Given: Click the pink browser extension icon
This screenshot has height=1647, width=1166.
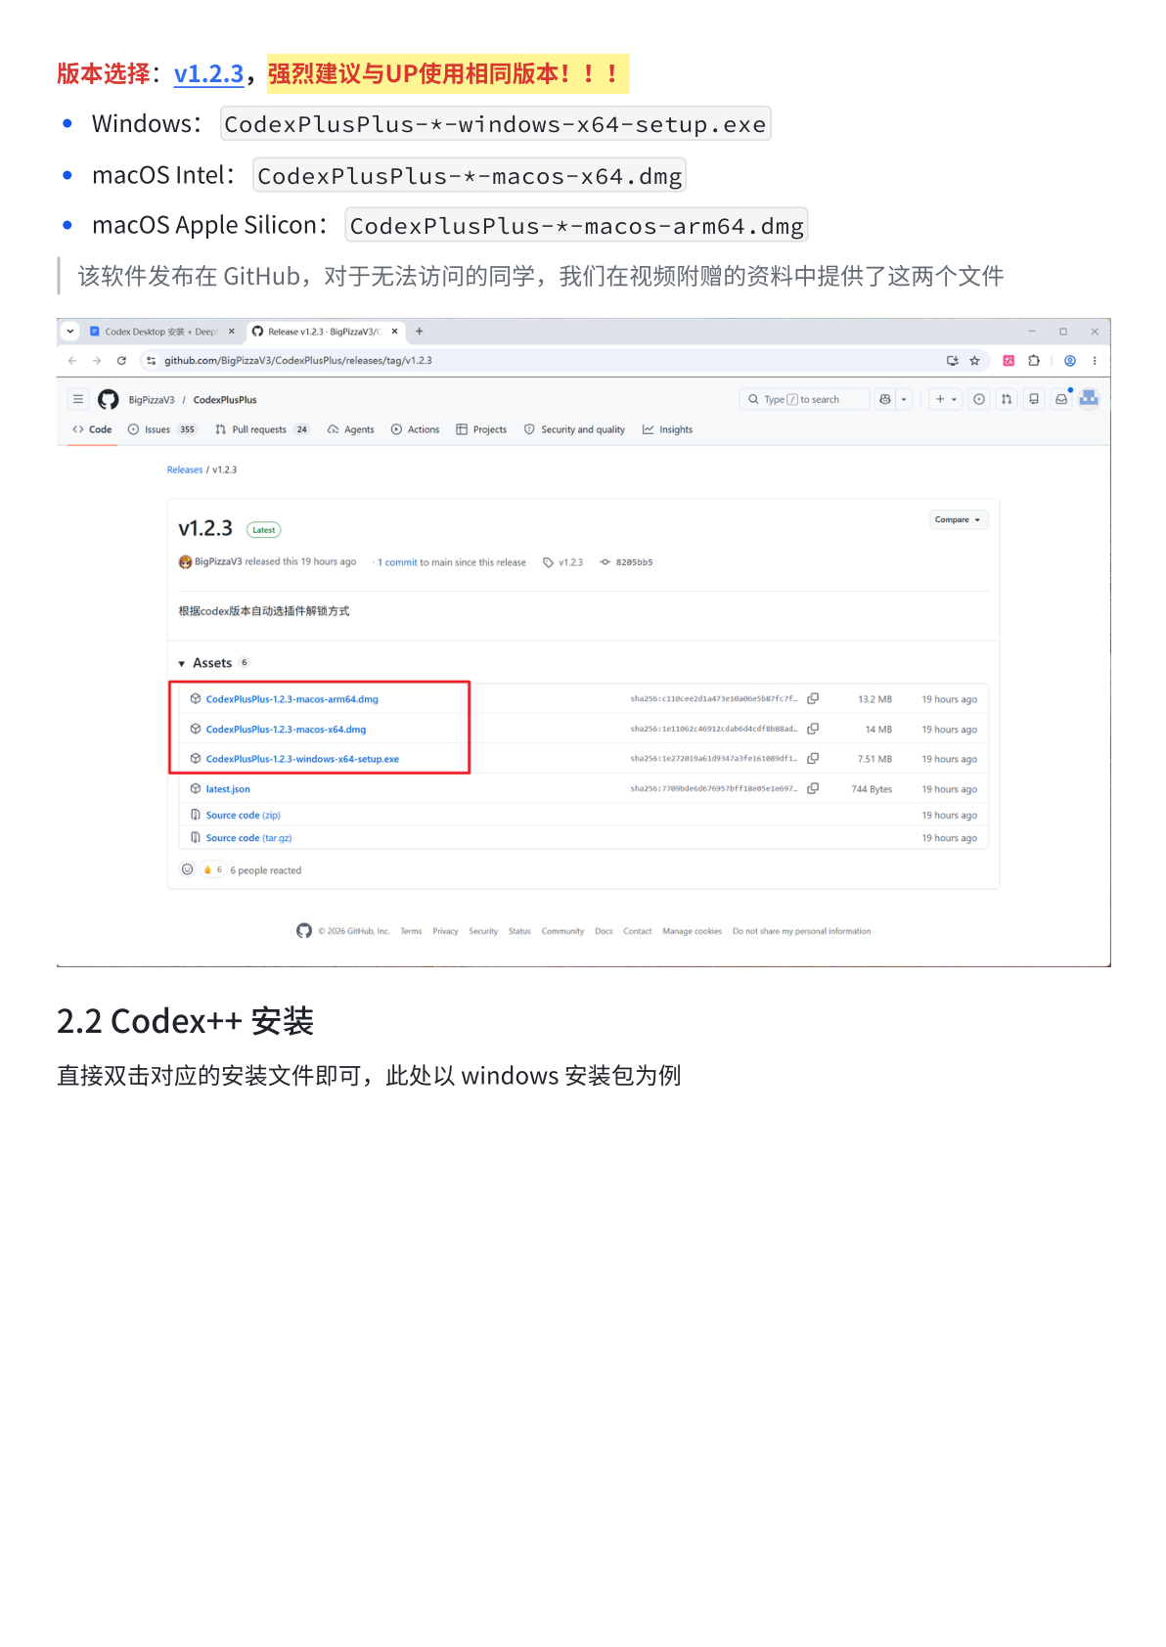Looking at the screenshot, I should click(1009, 361).
